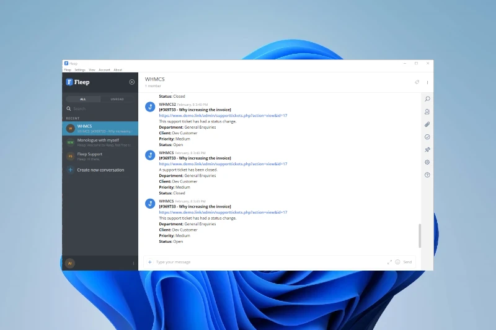This screenshot has height=330, width=496.
Task: Open the emoji smiley picker
Action: pyautogui.click(x=397, y=262)
